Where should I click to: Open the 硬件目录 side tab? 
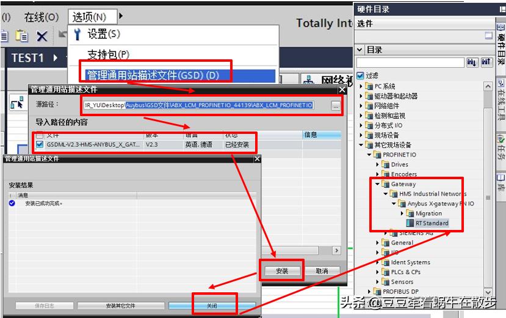(x=501, y=44)
